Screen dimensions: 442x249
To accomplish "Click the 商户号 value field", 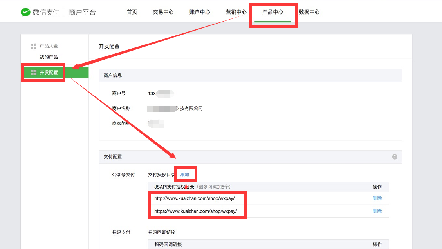I will click(x=161, y=93).
